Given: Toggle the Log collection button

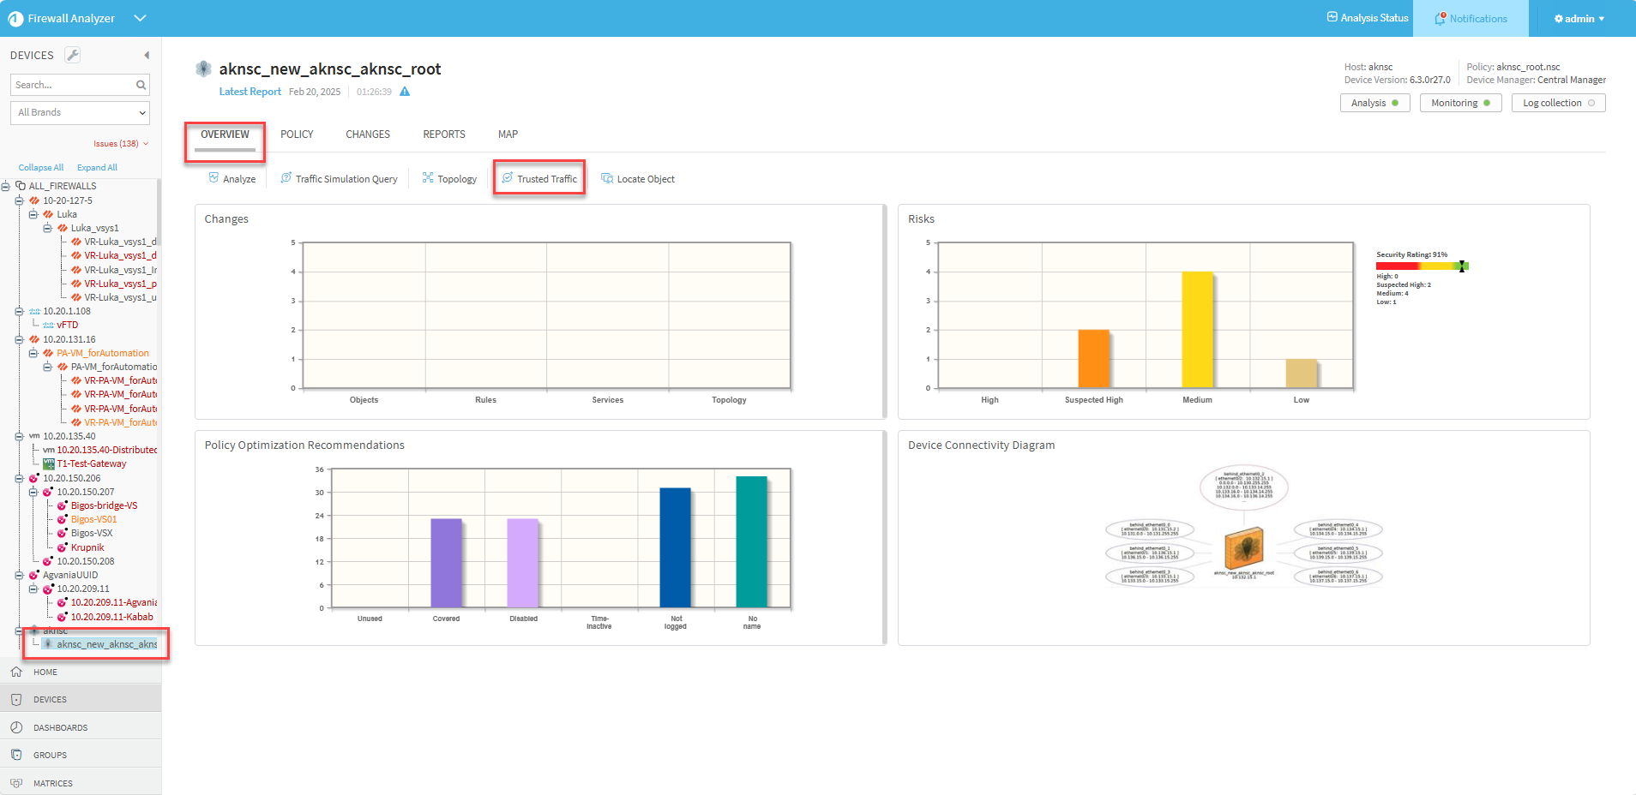Looking at the screenshot, I should pos(1558,103).
